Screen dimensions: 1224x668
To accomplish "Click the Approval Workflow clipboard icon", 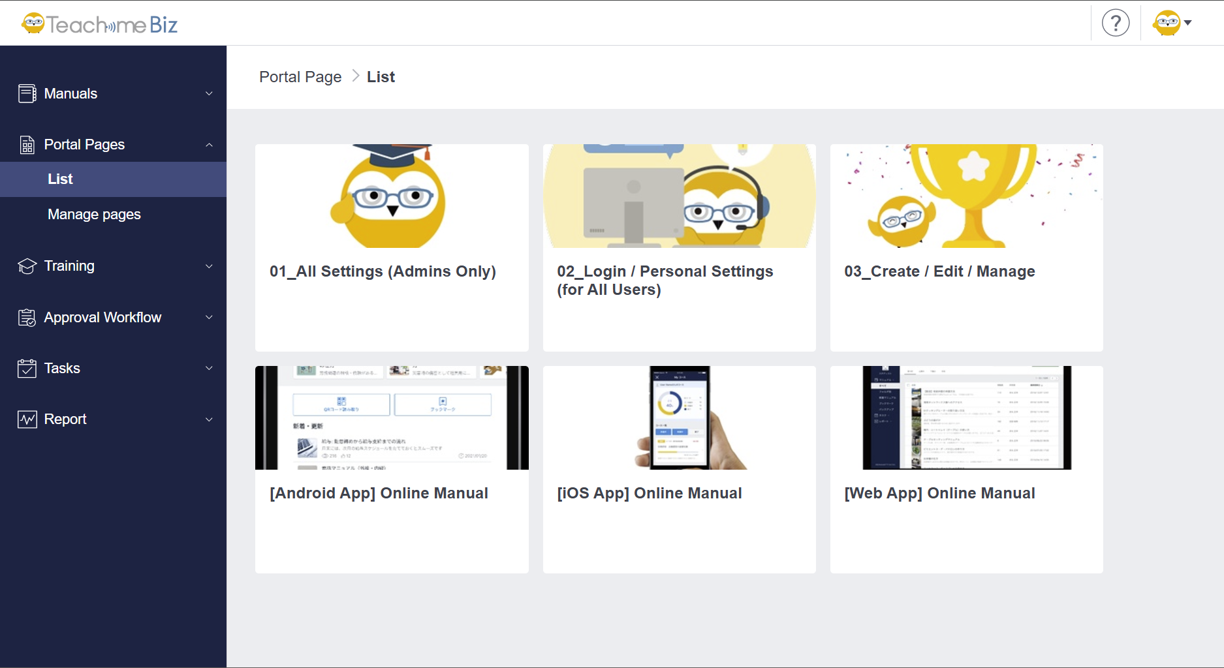I will [x=27, y=318].
